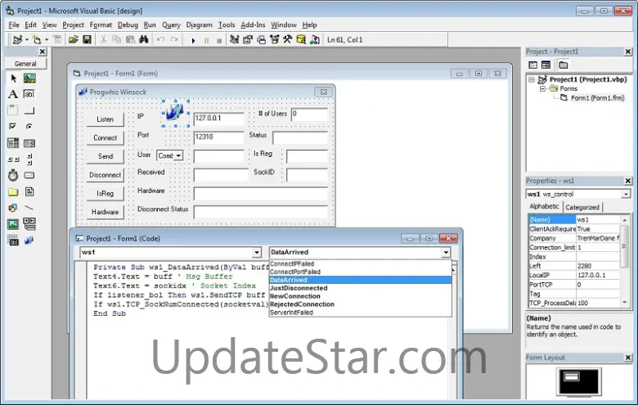Select the Timer control tool
The height and width of the screenshot is (405, 638).
[13, 175]
